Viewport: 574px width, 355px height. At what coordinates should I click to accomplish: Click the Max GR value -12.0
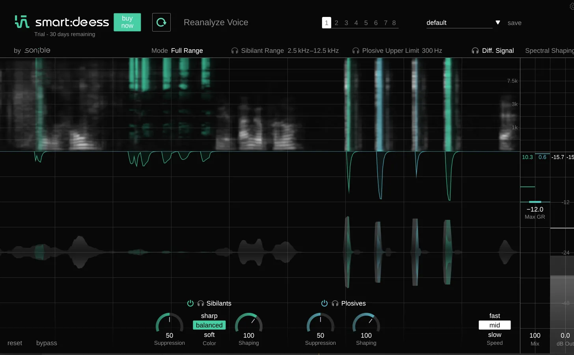535,210
